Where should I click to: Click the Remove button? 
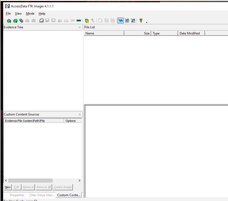point(28,187)
